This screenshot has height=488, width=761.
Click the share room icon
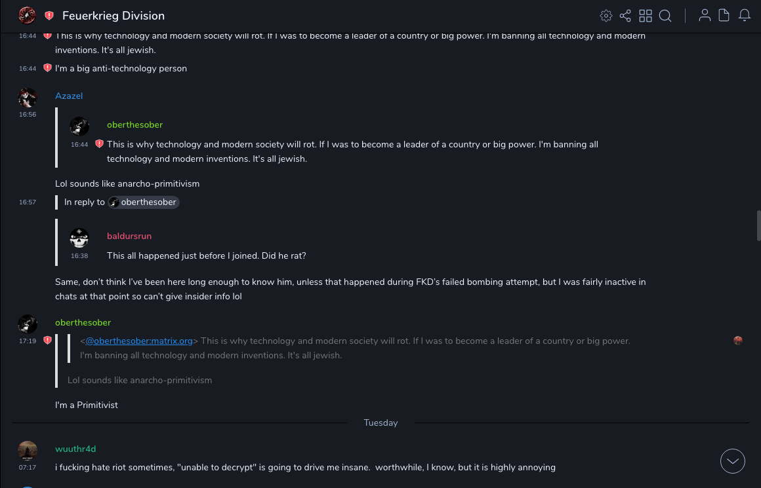(625, 16)
